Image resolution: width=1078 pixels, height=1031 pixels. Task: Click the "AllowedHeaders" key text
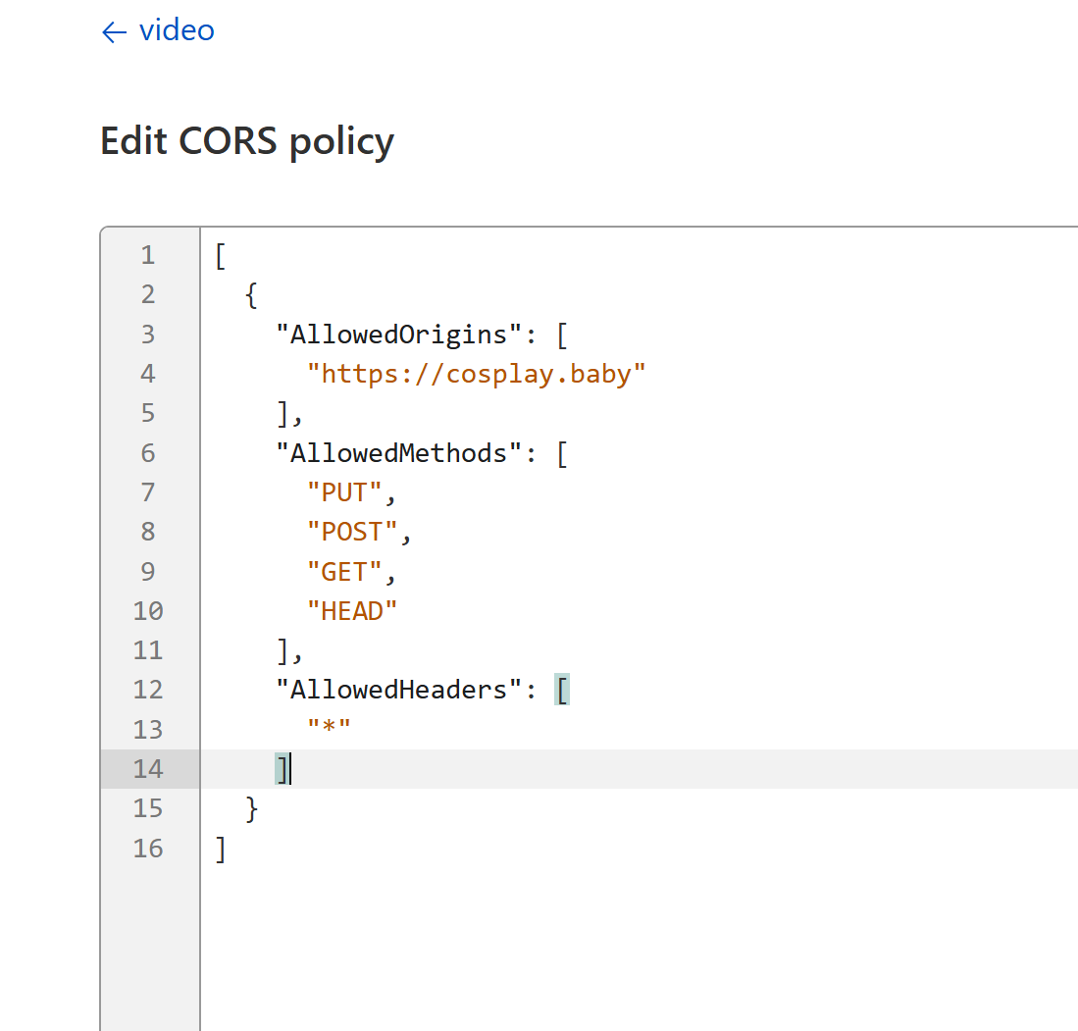398,690
